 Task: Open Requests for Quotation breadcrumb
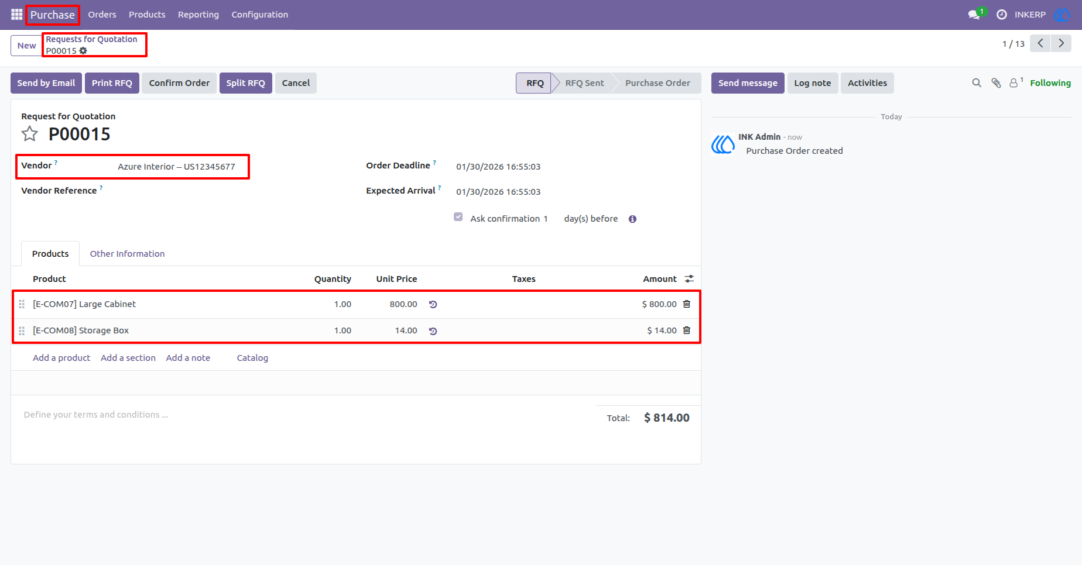coord(91,39)
